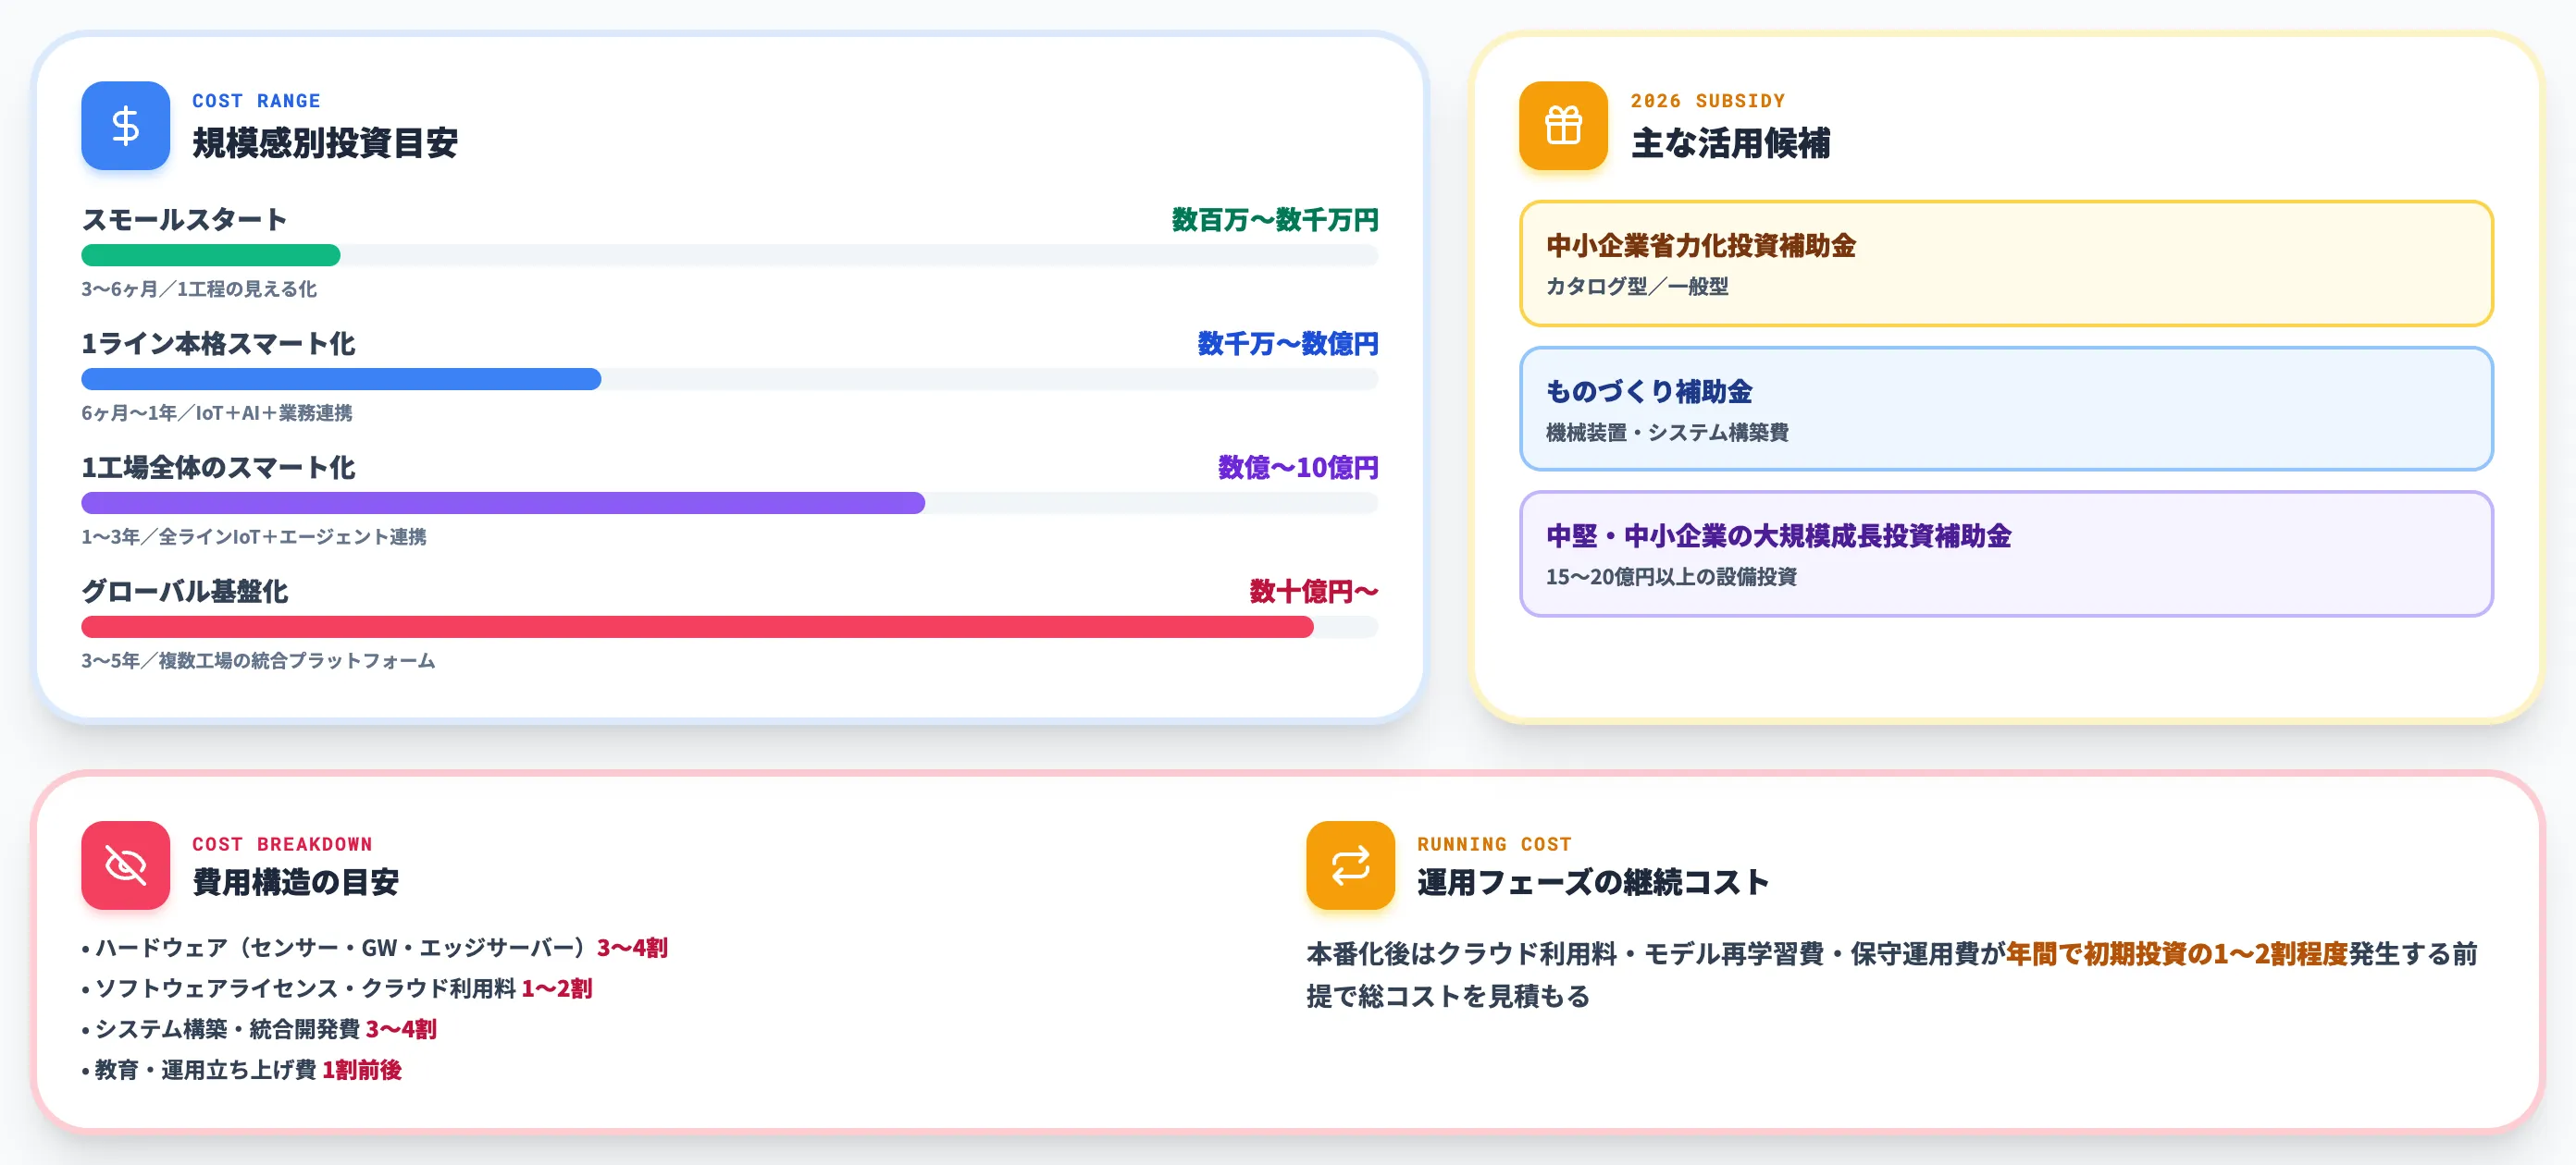Click the COST BREAKDOWN label
The width and height of the screenshot is (2576, 1165).
click(282, 844)
